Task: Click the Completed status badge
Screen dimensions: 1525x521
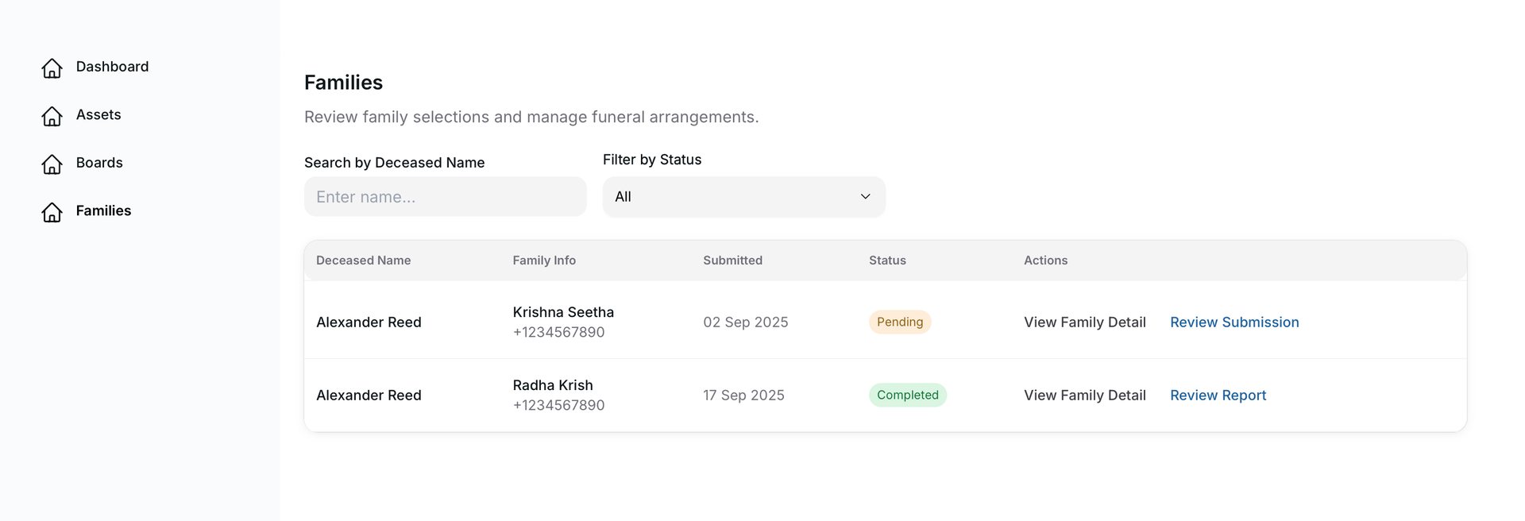Action: [907, 396]
